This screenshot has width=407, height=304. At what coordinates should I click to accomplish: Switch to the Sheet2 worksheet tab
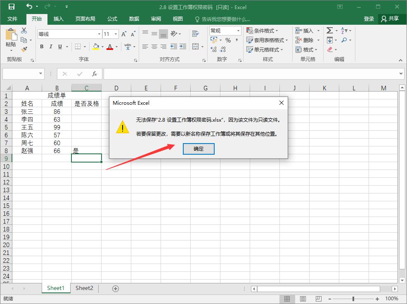pyautogui.click(x=84, y=288)
